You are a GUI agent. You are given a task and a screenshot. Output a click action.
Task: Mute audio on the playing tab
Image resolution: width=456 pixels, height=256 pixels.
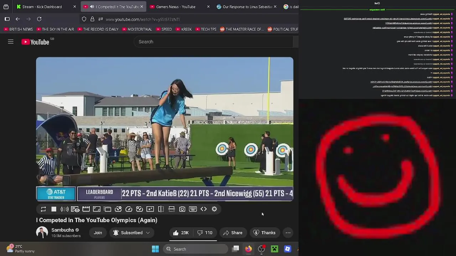[92, 7]
